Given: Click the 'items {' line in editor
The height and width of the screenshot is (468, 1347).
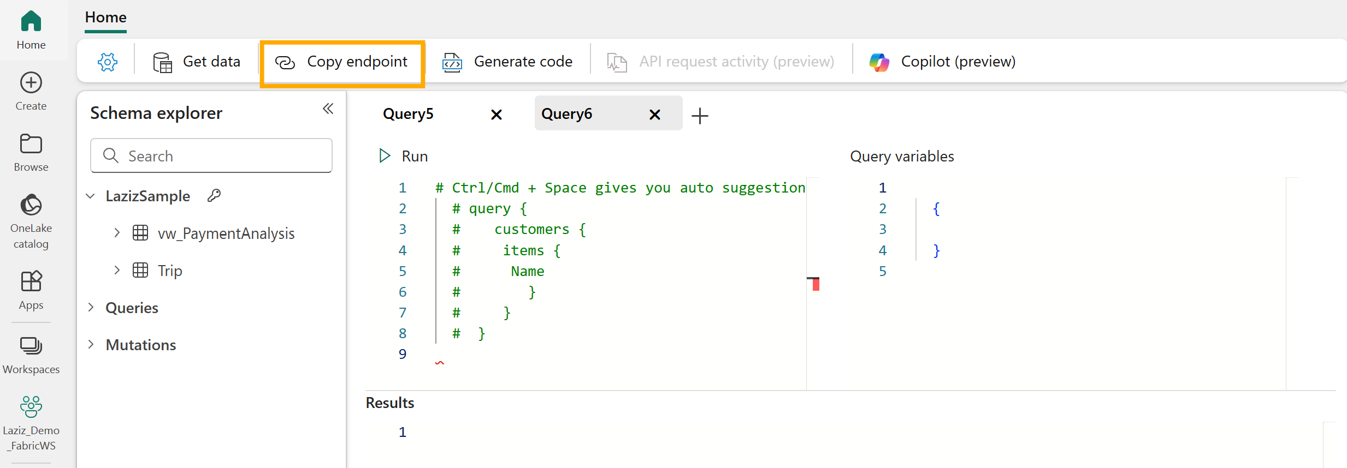Looking at the screenshot, I should [x=532, y=251].
